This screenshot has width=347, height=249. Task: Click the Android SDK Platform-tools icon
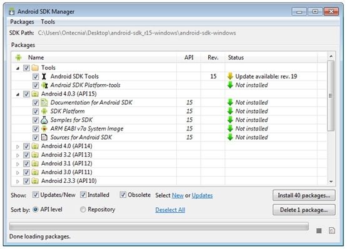click(x=44, y=85)
